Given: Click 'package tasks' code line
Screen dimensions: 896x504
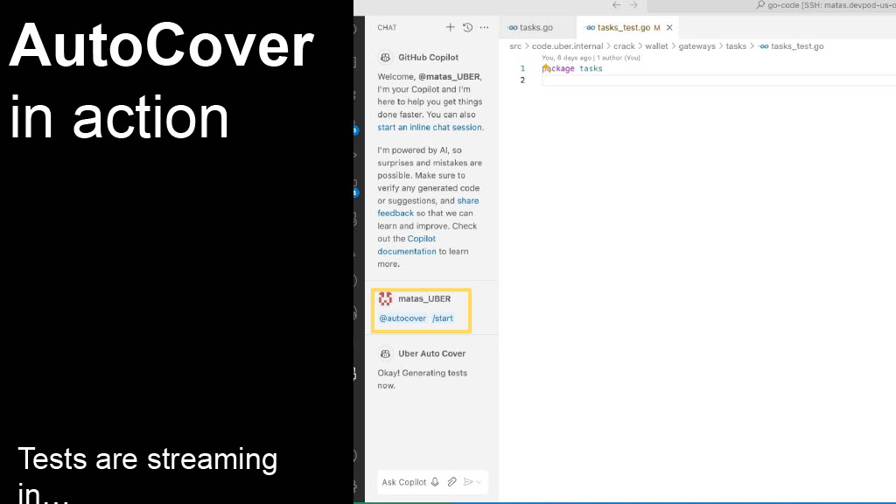Looking at the screenshot, I should click(x=572, y=68).
